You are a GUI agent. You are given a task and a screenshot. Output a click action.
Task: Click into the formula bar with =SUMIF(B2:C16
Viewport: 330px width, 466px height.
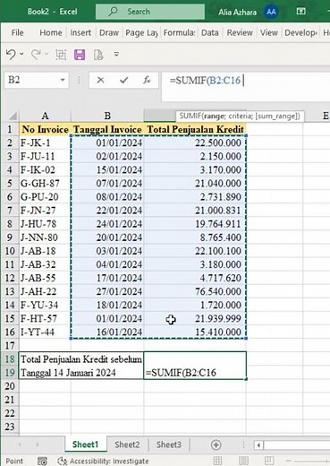click(246, 87)
